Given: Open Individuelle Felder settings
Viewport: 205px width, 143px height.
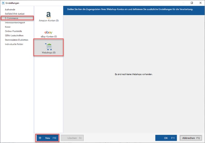Looking at the screenshot, I should pyautogui.click(x=14, y=44).
